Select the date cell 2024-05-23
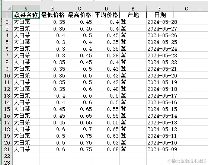The height and width of the screenshot is (165, 208). point(160,55)
